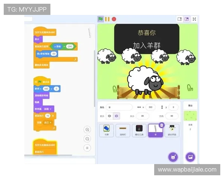Select the x 坐标 reporter block

point(57,46)
